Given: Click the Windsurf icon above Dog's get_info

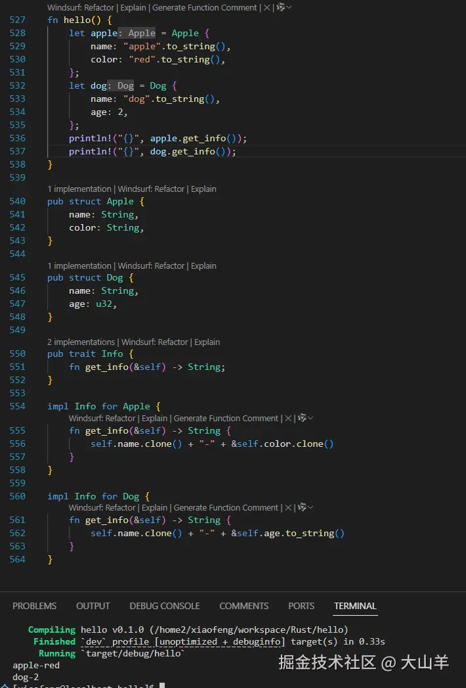Looking at the screenshot, I should pos(303,507).
